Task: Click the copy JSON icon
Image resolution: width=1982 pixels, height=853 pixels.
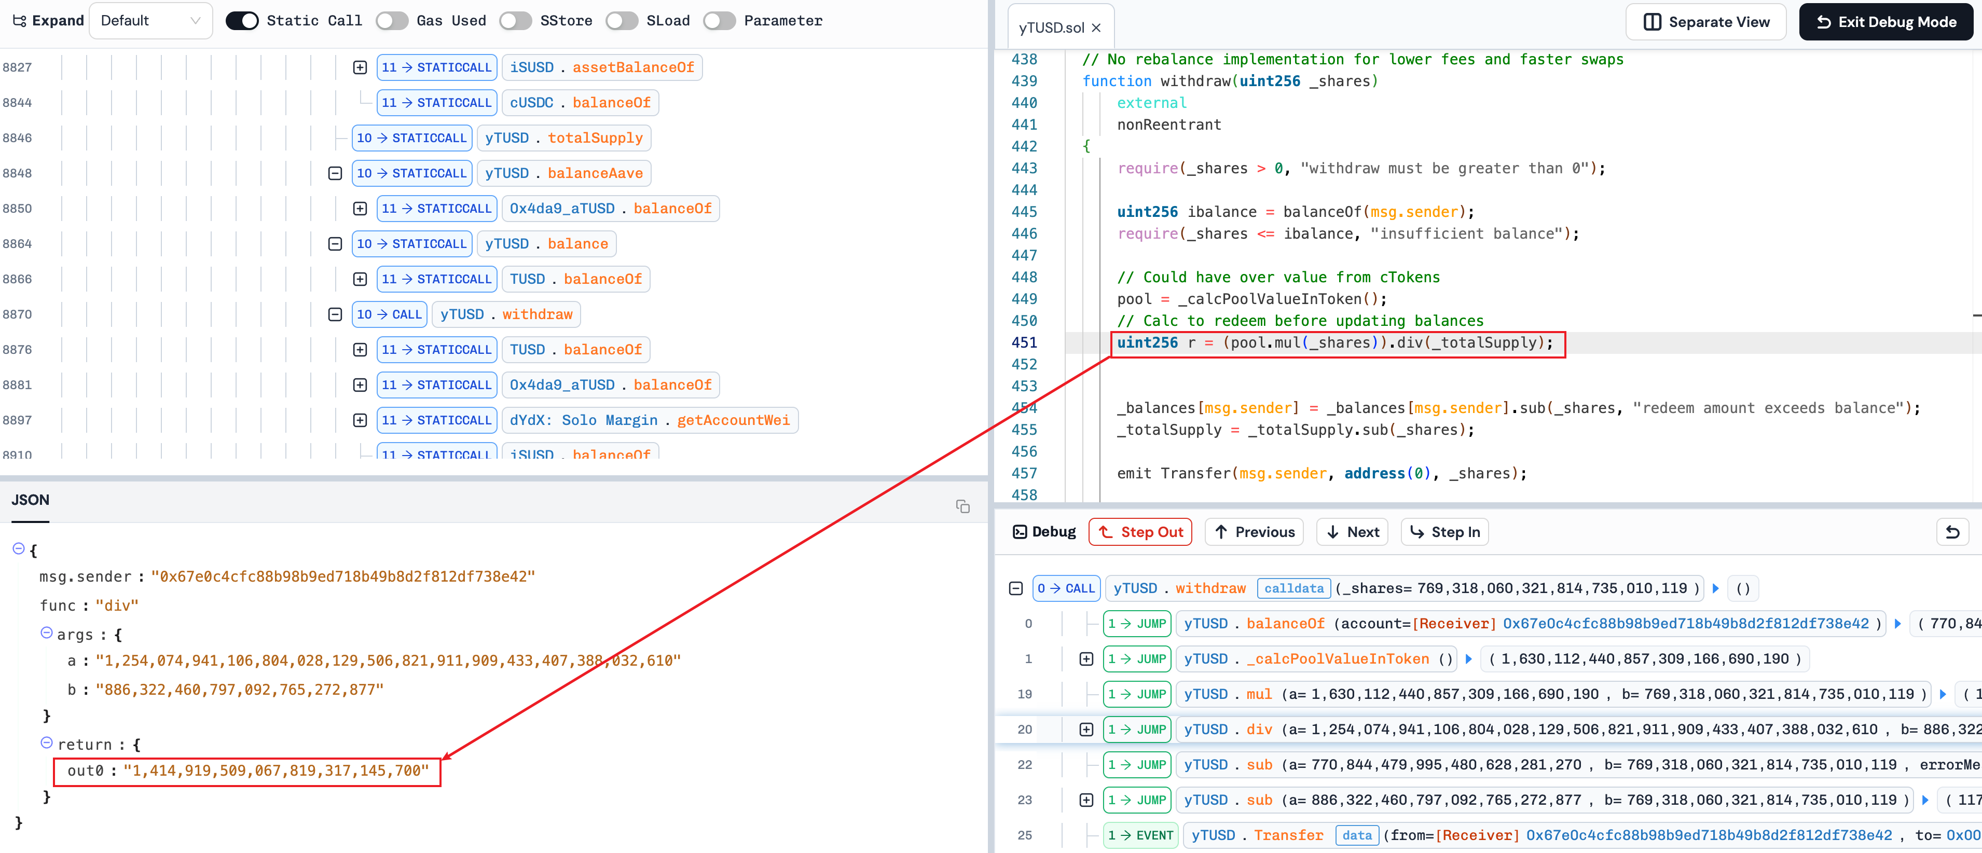Action: 962,506
